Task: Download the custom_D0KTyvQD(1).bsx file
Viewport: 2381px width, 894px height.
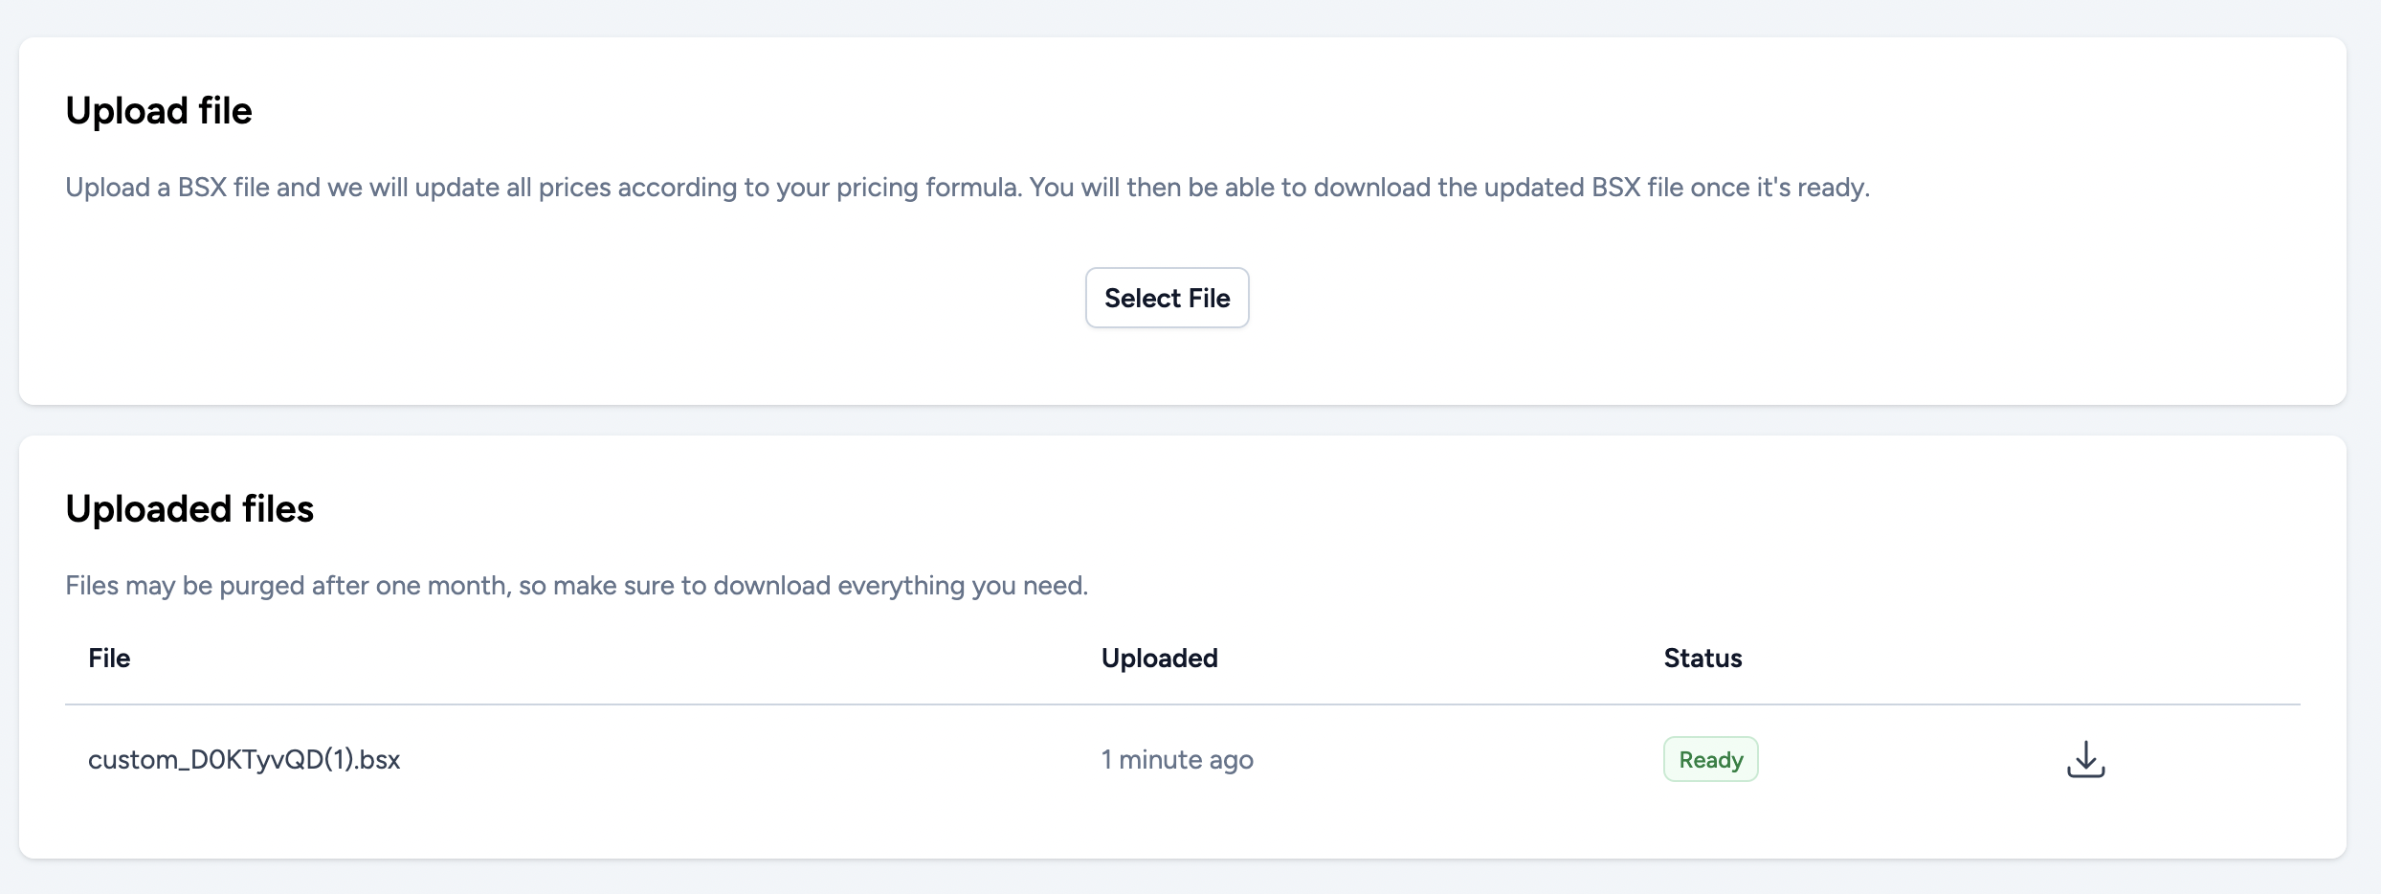Action: pyautogui.click(x=2085, y=759)
